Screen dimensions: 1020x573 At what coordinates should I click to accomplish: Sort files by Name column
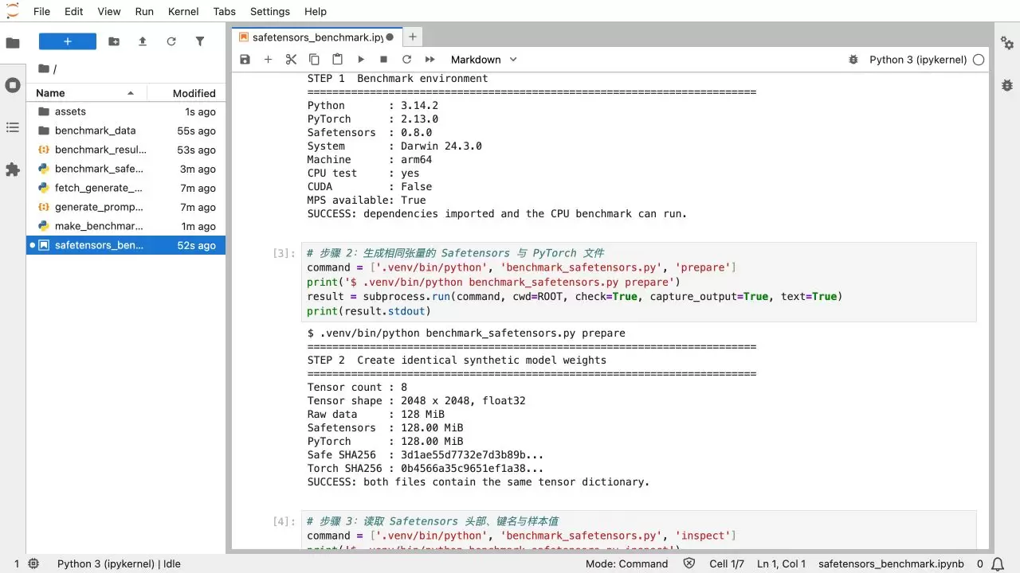[x=86, y=93]
